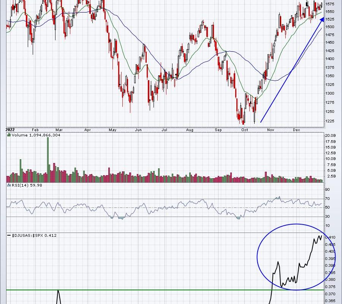Click the 1250 price axis value

(x=330, y=111)
